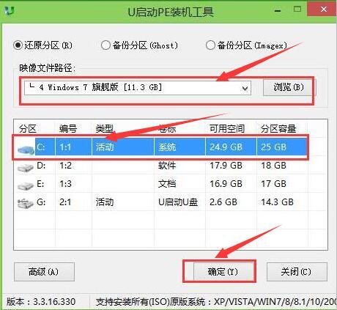Click the E: drive disk icon
The height and width of the screenshot is (310, 337).
[26, 185]
